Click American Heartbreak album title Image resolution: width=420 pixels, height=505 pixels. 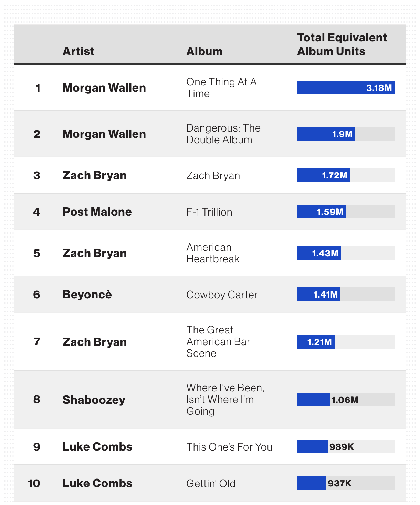coord(213,253)
